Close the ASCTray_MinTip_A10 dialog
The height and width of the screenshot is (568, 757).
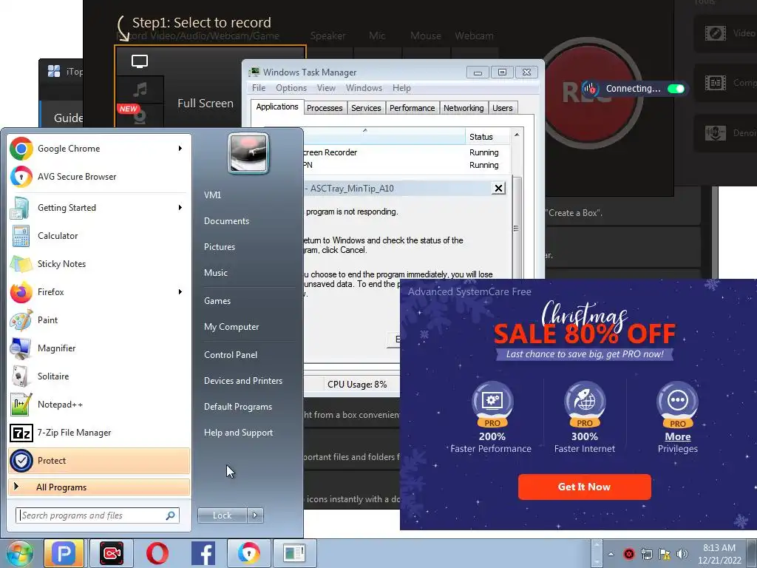(498, 189)
